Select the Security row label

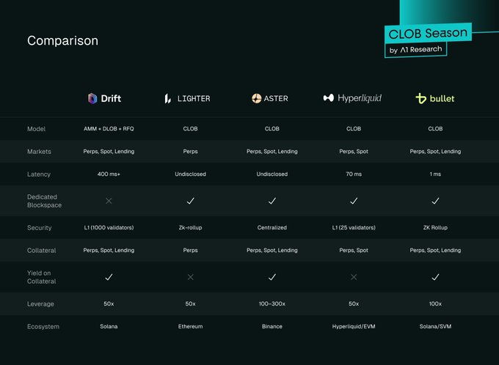click(40, 228)
